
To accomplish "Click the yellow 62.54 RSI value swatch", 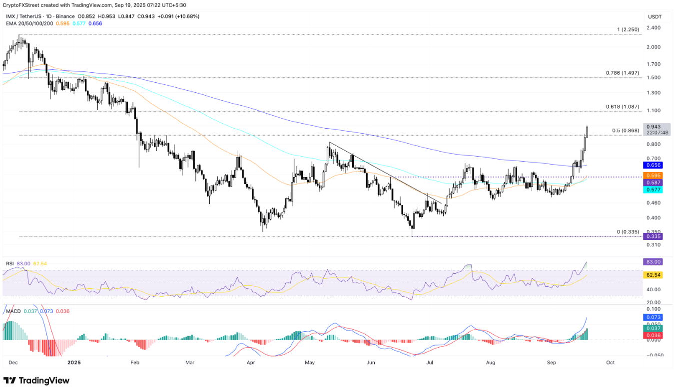I will (x=653, y=274).
